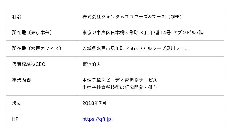Click the (QFF) abbreviation text
Screen dimensions: 235x136
tap(175, 17)
